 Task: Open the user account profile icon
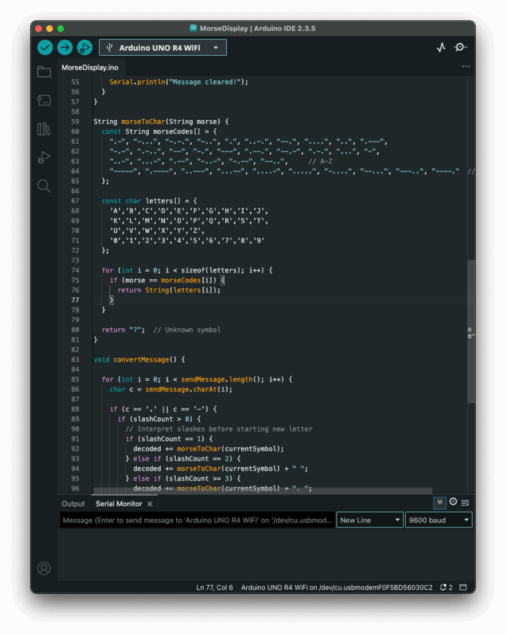pyautogui.click(x=44, y=568)
